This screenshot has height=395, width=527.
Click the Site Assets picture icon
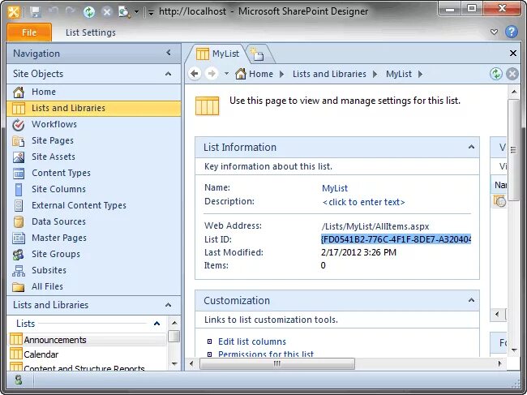19,157
